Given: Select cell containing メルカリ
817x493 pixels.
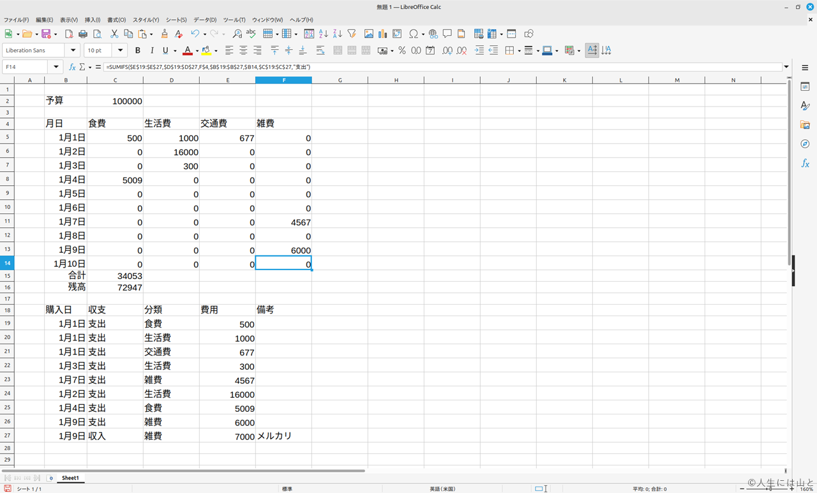Looking at the screenshot, I should [283, 436].
